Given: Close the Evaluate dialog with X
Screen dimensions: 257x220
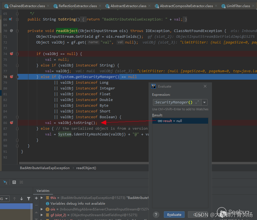Looking at the screenshot, I should 205,86.
